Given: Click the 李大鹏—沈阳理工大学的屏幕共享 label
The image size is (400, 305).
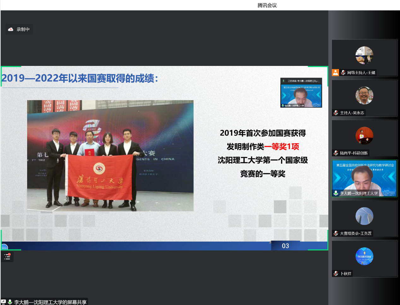Looking at the screenshot, I should tap(50, 302).
